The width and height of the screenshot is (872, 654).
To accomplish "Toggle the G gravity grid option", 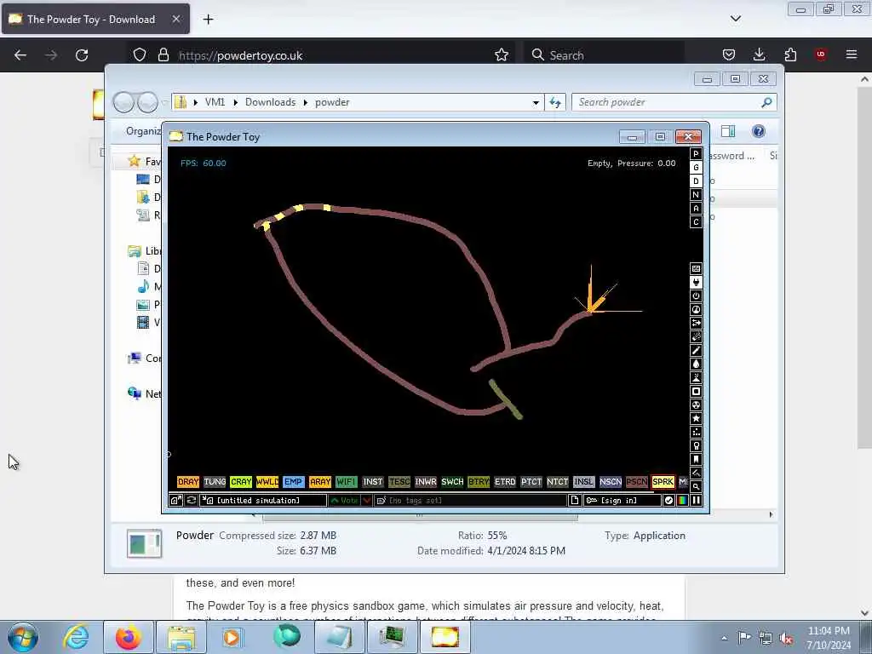I will (x=696, y=168).
